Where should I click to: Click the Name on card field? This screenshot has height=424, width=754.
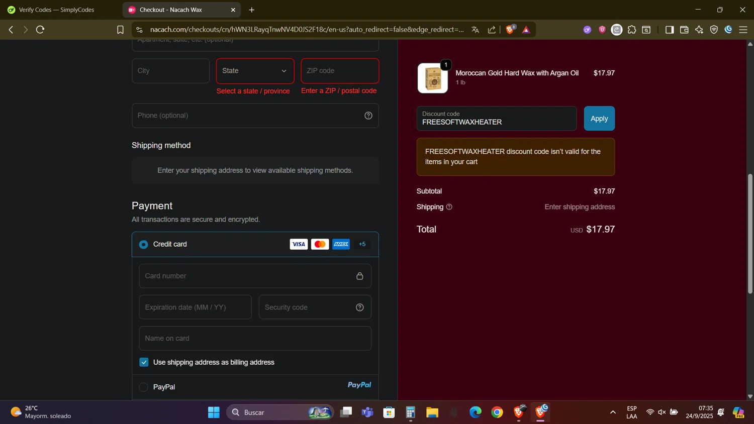tap(255, 339)
